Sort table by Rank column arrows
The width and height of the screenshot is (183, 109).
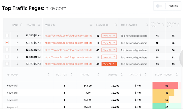[x=21, y=25]
